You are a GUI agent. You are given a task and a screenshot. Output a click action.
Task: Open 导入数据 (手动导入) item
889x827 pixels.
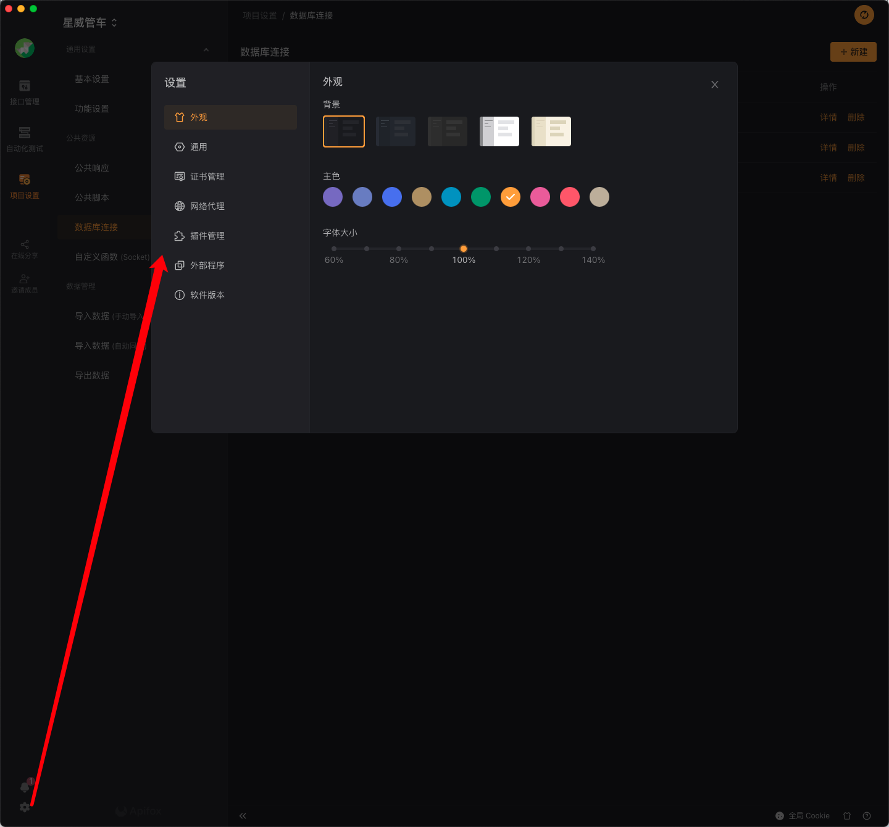click(x=109, y=316)
